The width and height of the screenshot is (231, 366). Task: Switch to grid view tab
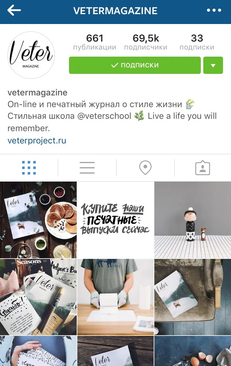click(29, 168)
